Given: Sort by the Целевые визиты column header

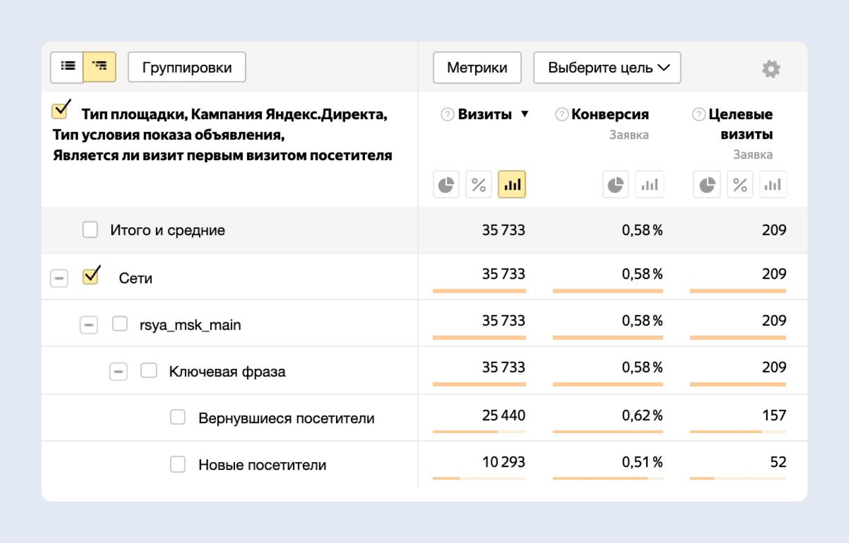Looking at the screenshot, I should click(x=741, y=124).
